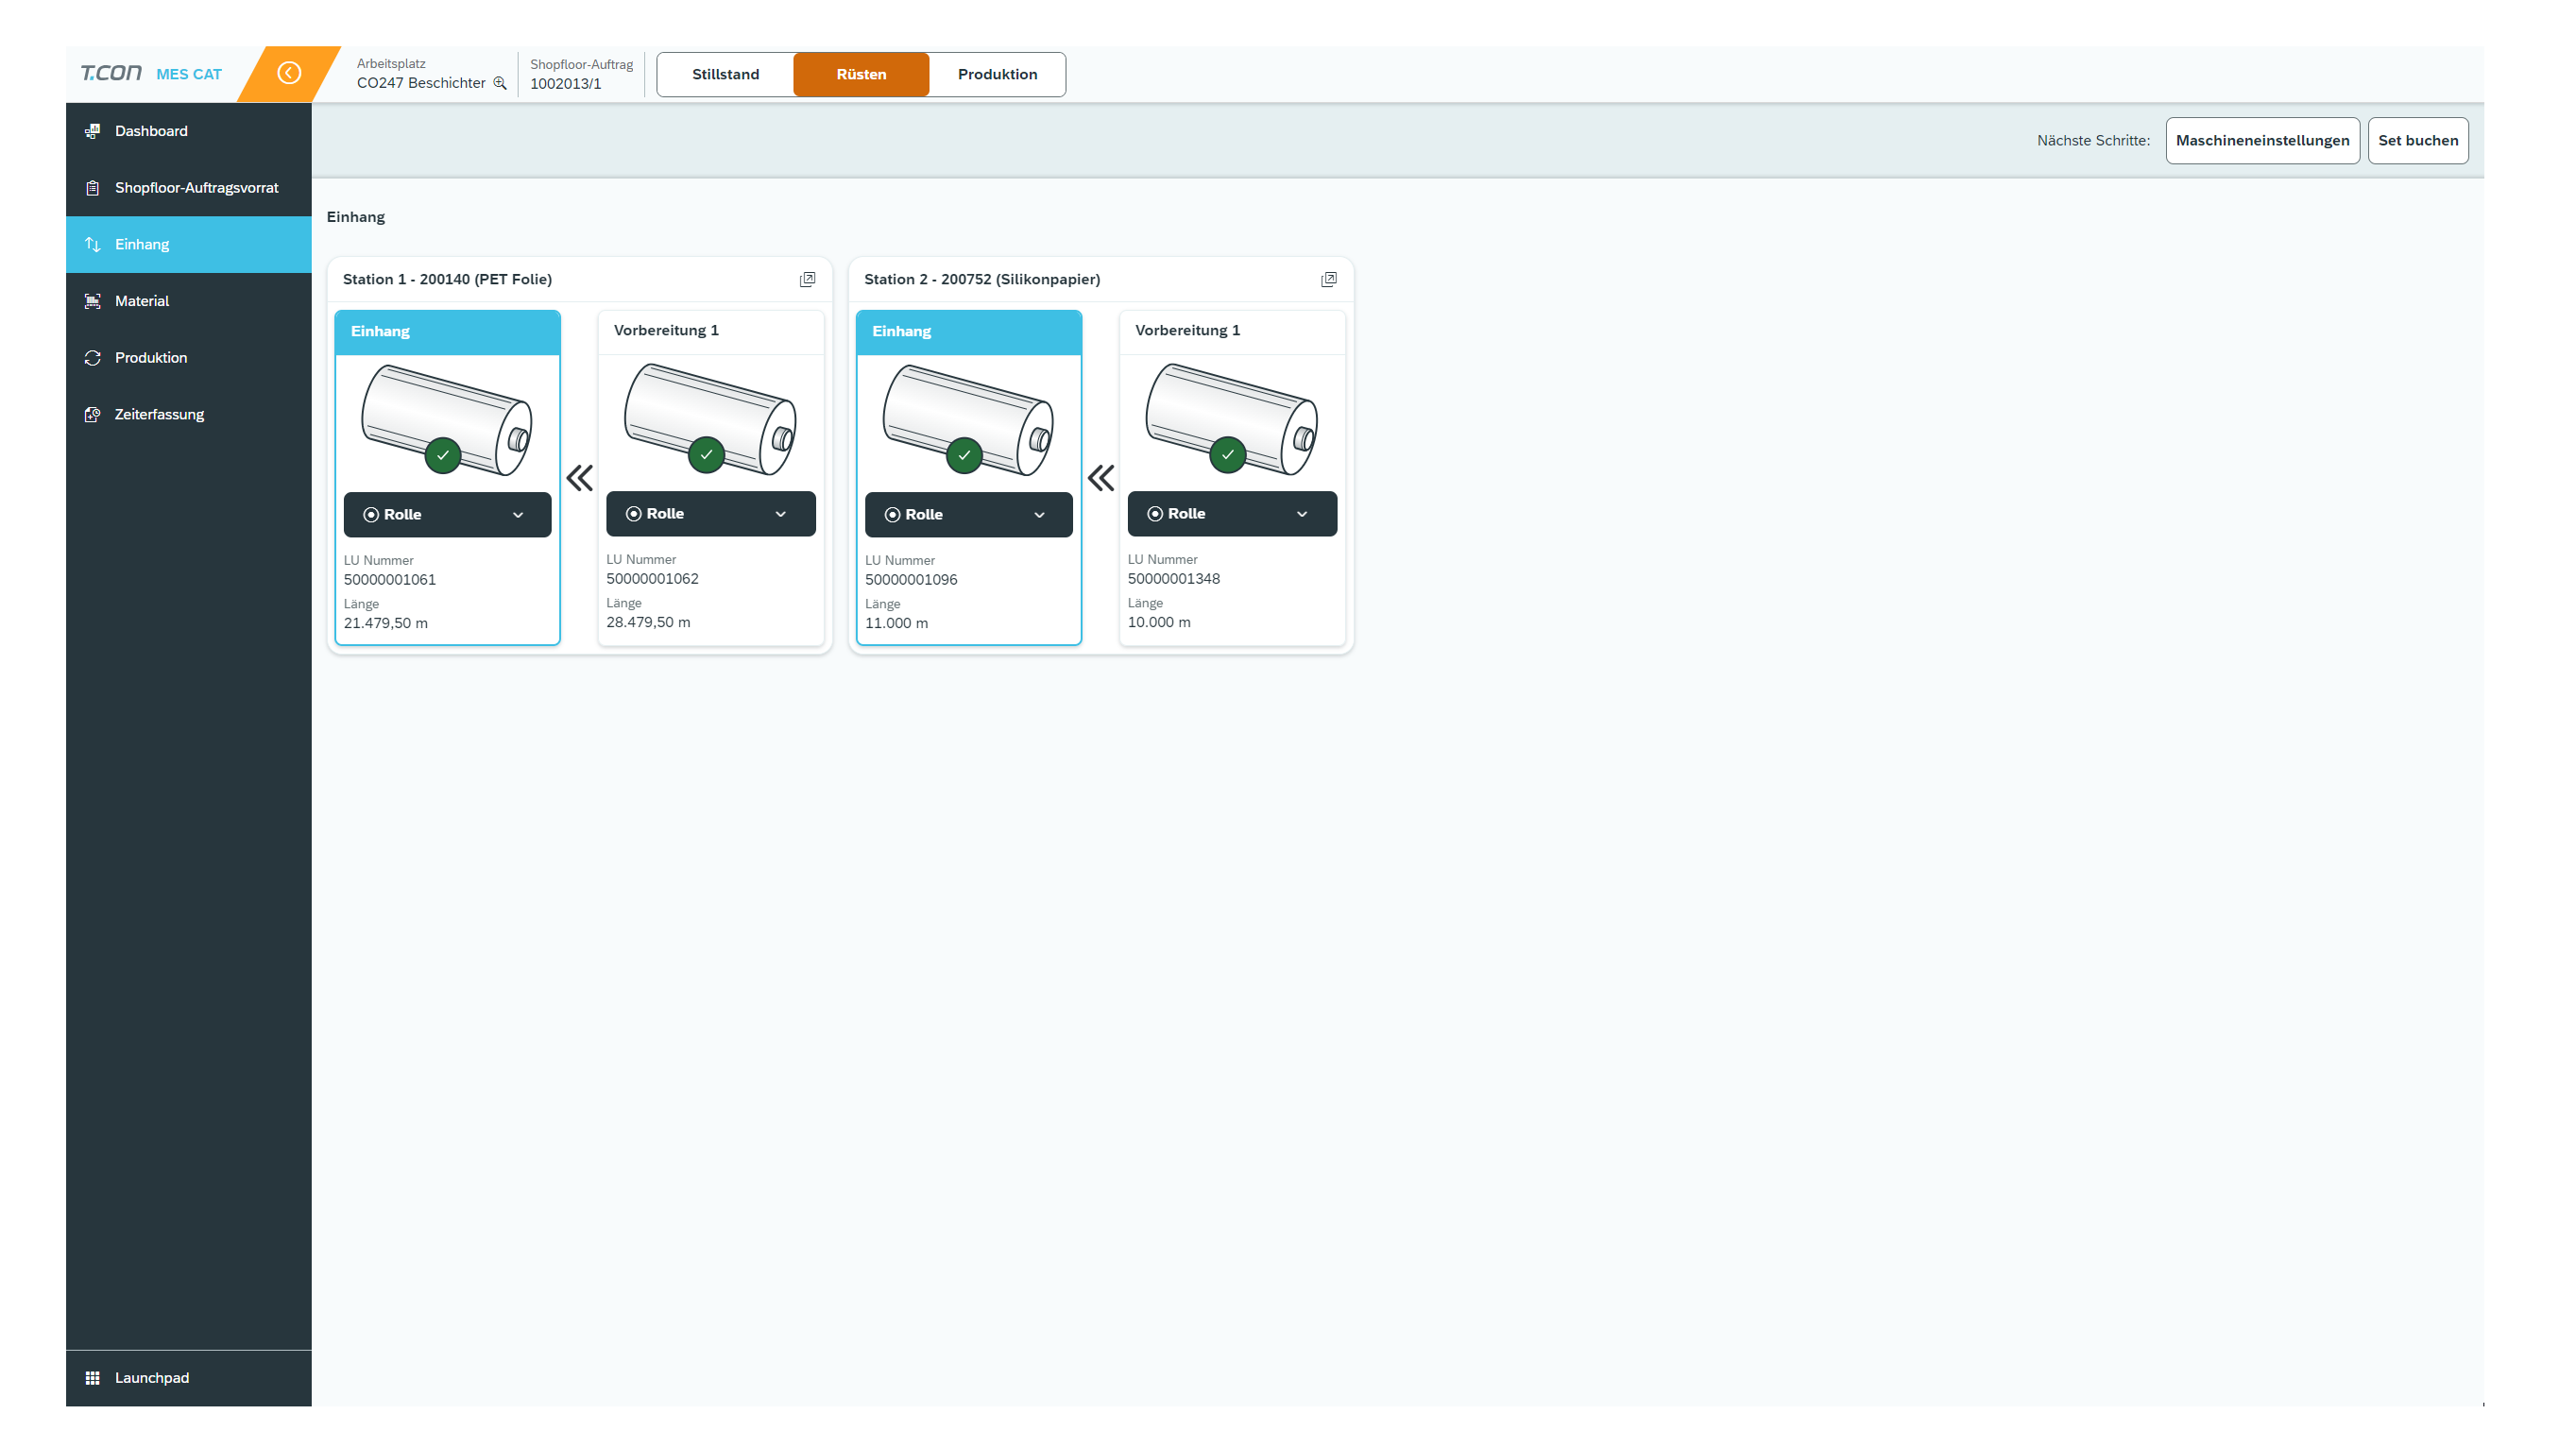
Task: Open Zeiterfassung in the sidebar
Action: pyautogui.click(x=159, y=414)
